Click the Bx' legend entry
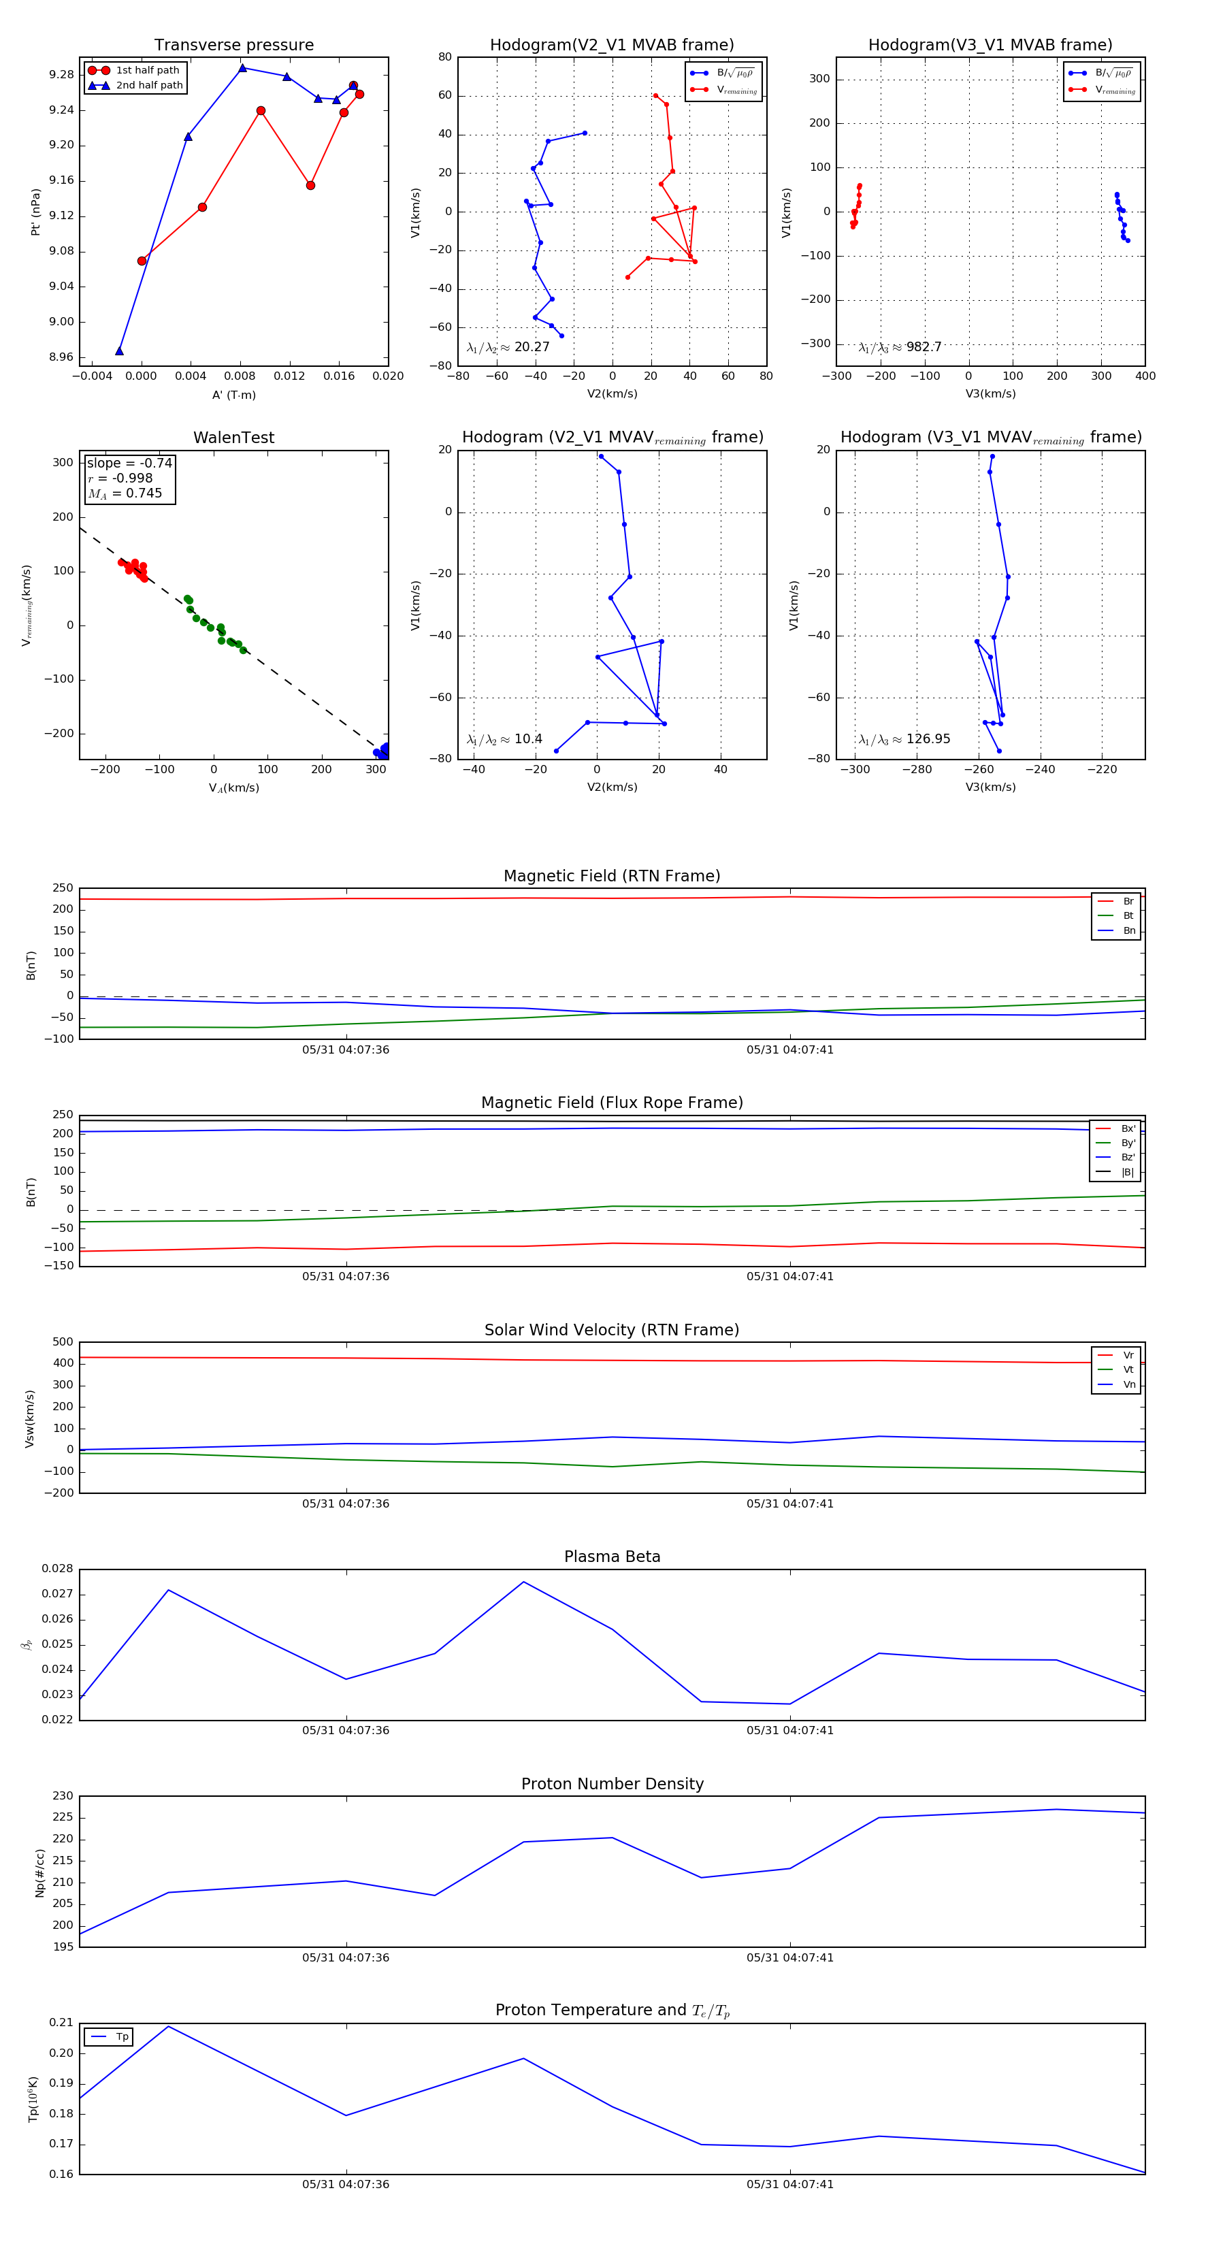1225x2246 pixels. point(1117,1128)
